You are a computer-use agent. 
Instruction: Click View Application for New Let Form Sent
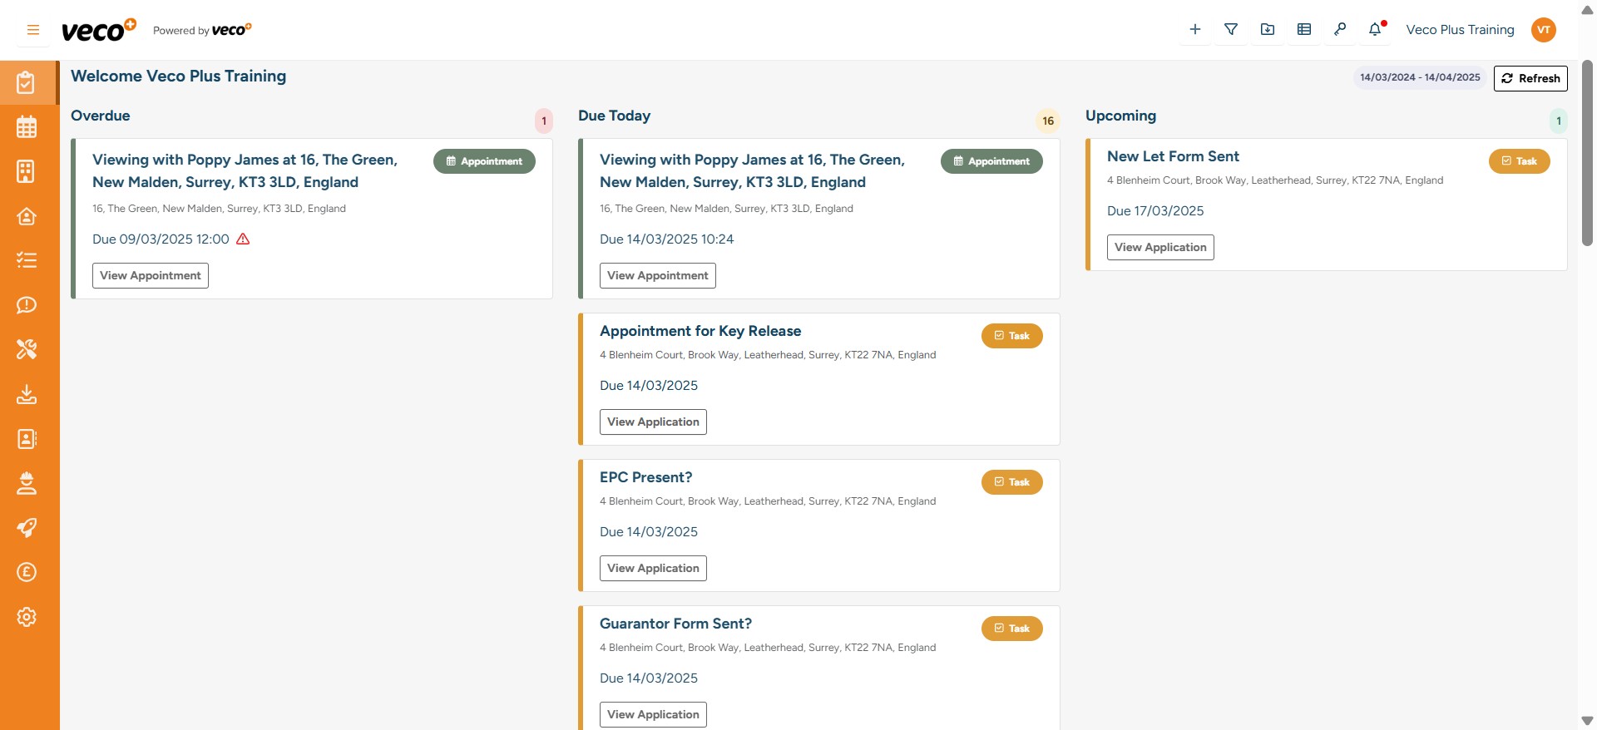click(1160, 247)
